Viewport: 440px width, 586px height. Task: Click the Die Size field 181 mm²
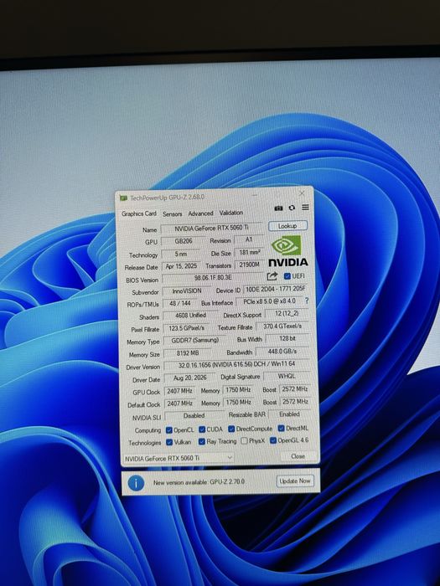[x=250, y=253]
